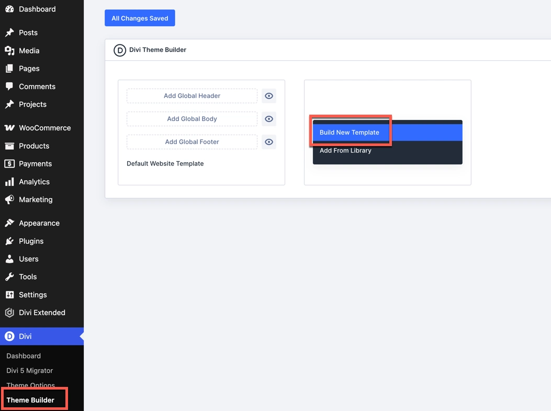
Task: Open the Plugins menu item
Action: (42, 241)
